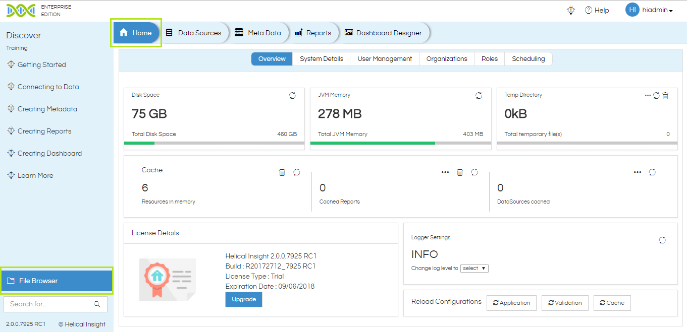Click the Upgrade license button
687x332 pixels.
click(x=244, y=299)
